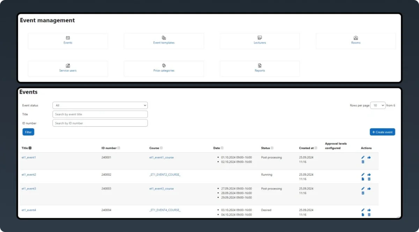The image size is (419, 232).
Task: Delete et1_event3 with the trash icon
Action: pyautogui.click(x=363, y=193)
